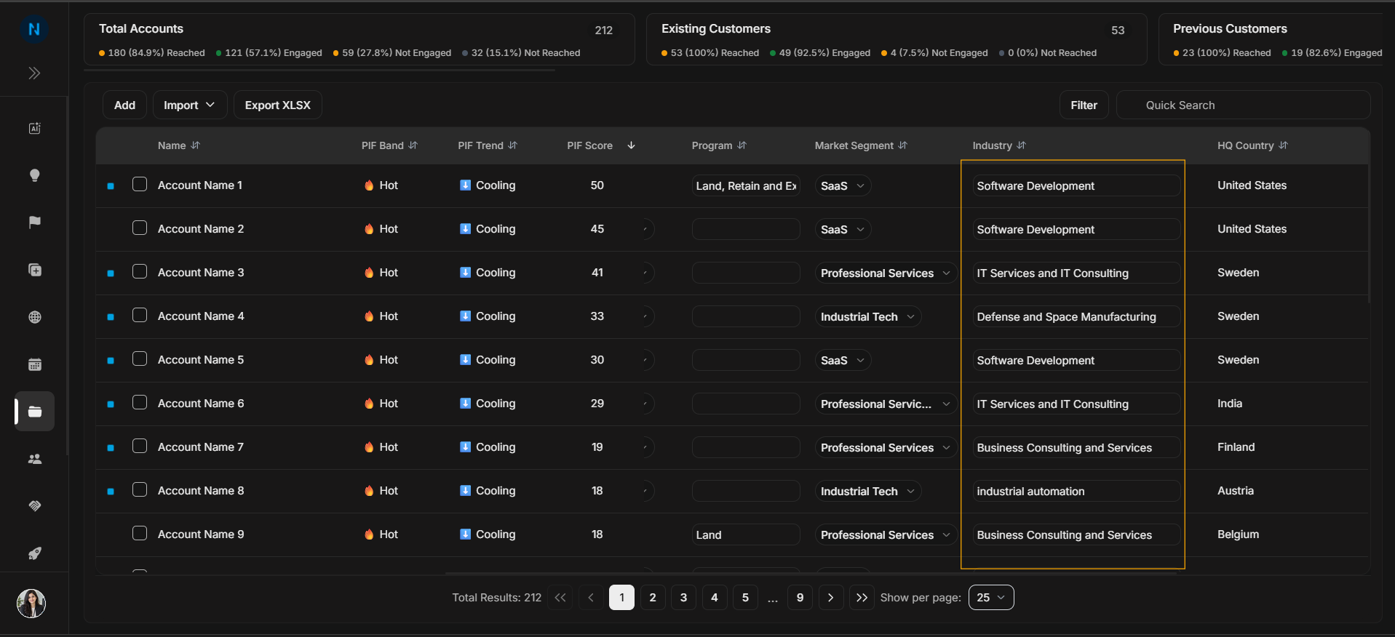Edit the Program field for Account Name 9
Screen dimensions: 1395x637
pos(746,535)
